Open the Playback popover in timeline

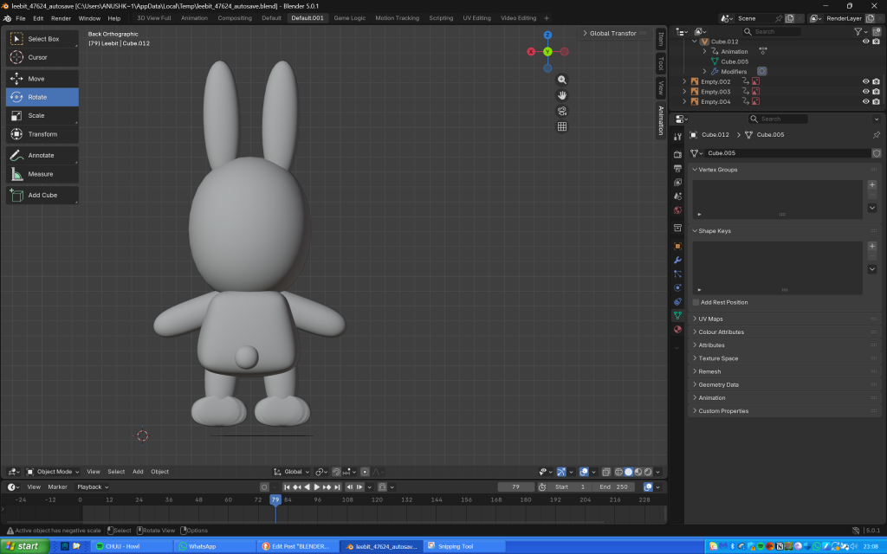point(90,486)
